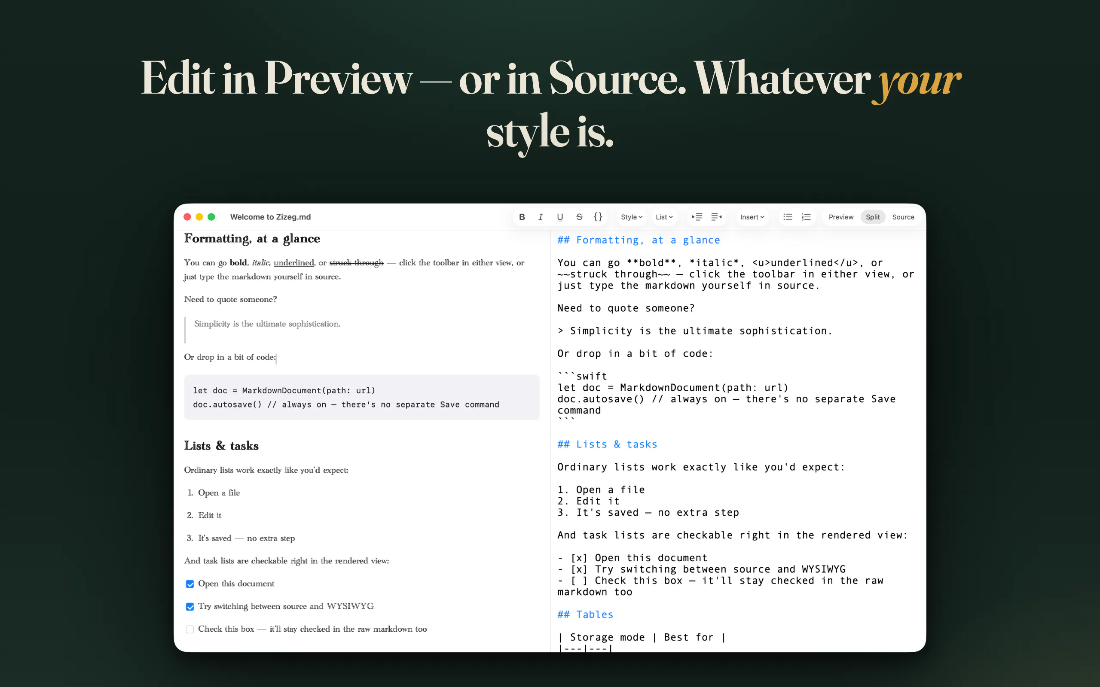The width and height of the screenshot is (1100, 687).
Task: Apply bold formatting with the B icon
Action: pos(522,217)
